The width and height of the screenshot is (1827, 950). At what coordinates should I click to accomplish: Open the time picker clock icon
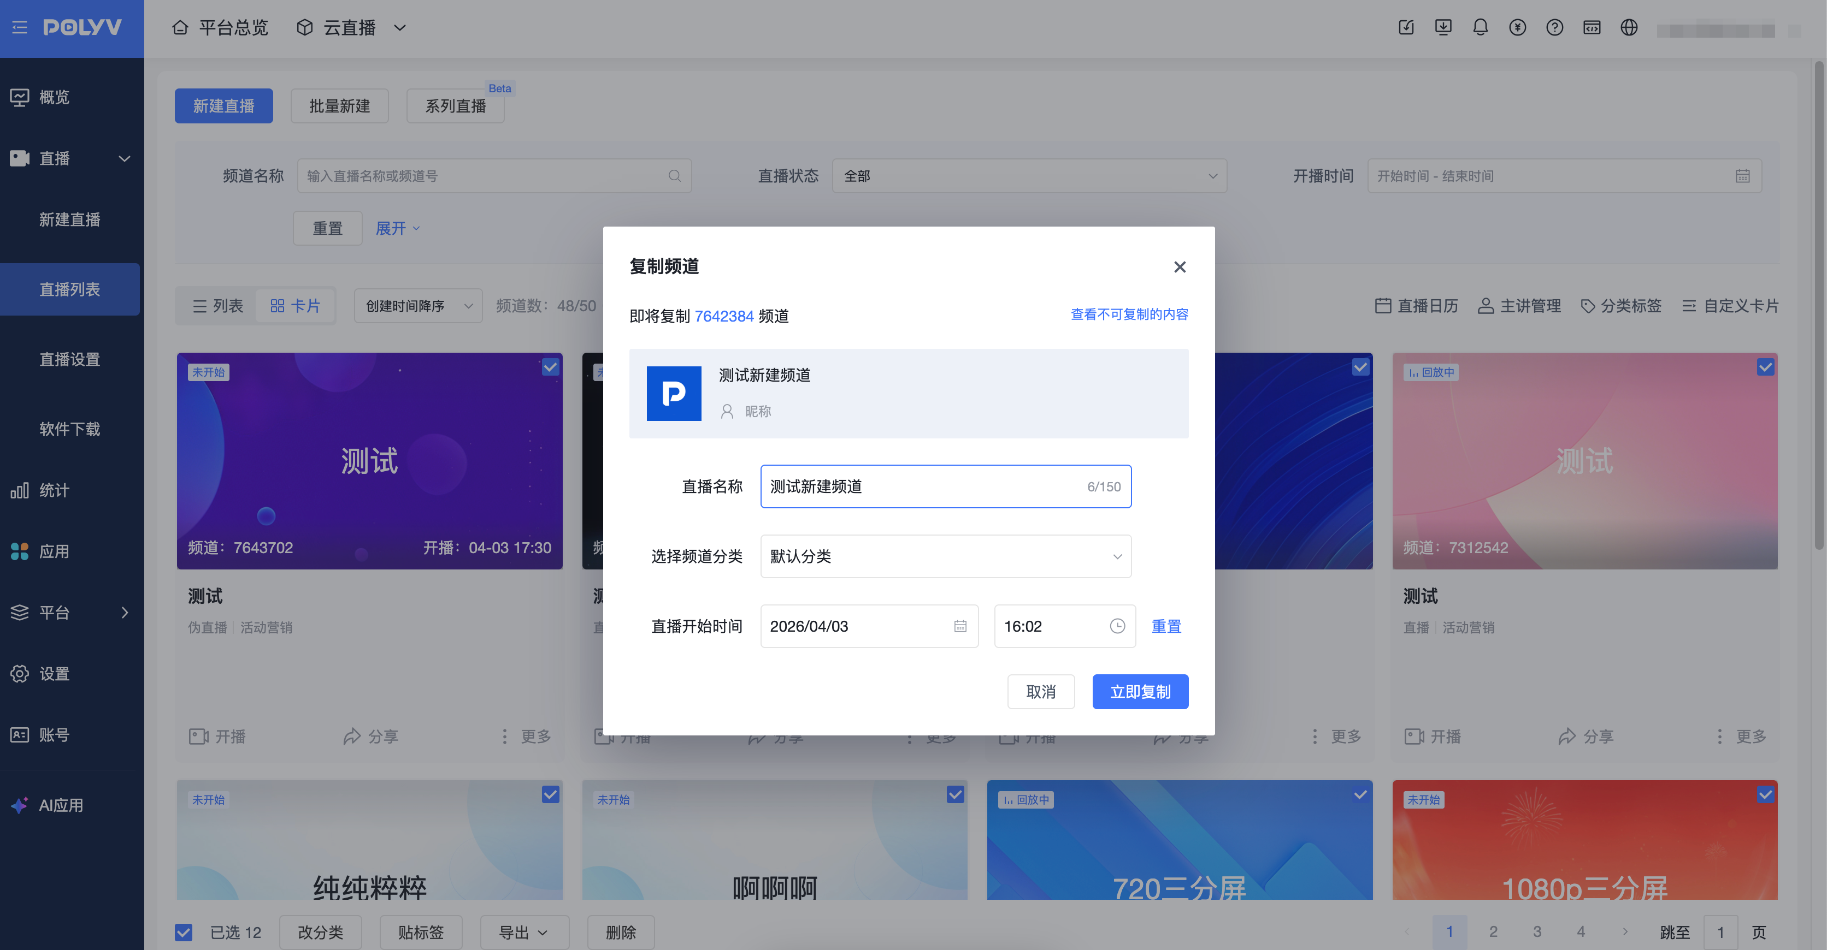(x=1117, y=626)
